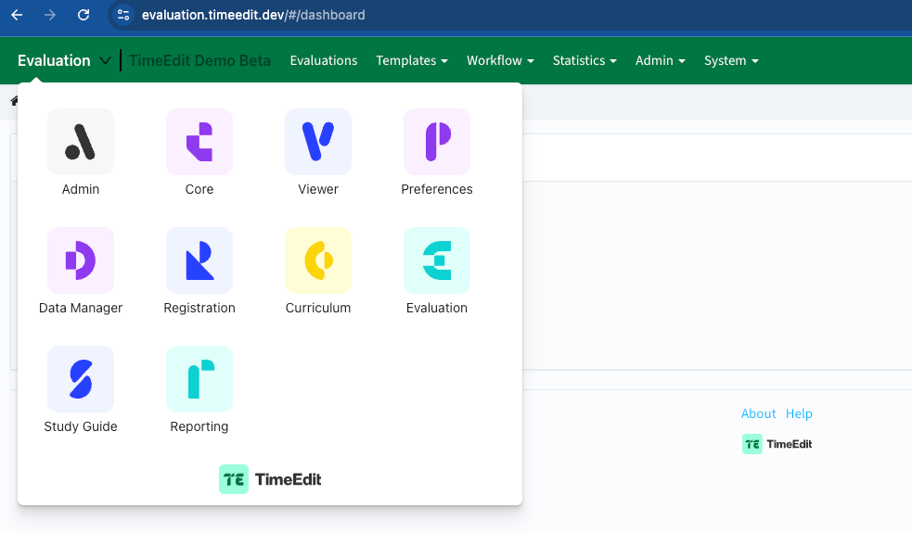Viewport: 912px width, 533px height.
Task: Open the About link
Action: pos(758,413)
